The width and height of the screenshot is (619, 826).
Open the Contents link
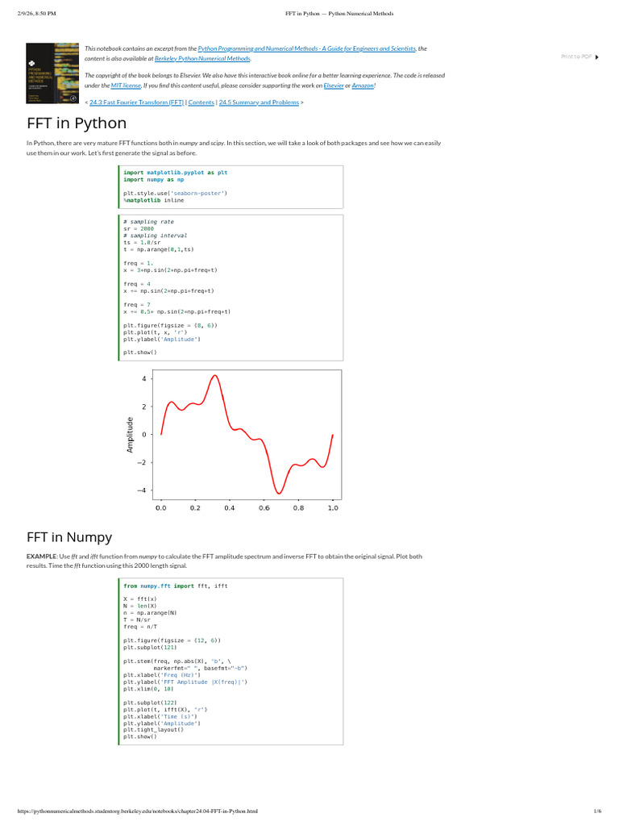tap(201, 102)
